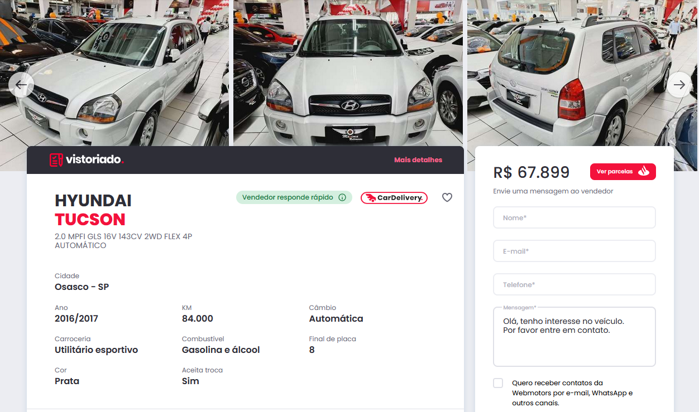Check the Quero receber contatos da Webmotors box
The width and height of the screenshot is (699, 412).
[498, 383]
